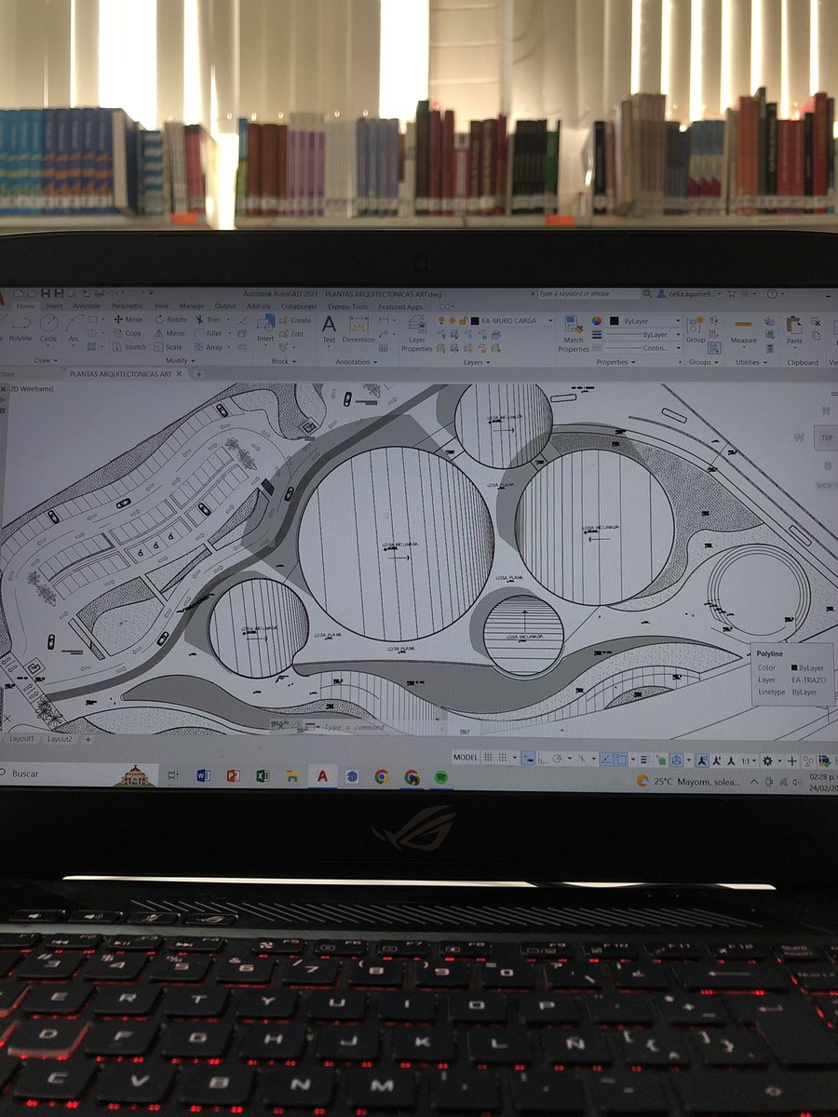
Task: Select the Text annotation tool
Action: 329,328
